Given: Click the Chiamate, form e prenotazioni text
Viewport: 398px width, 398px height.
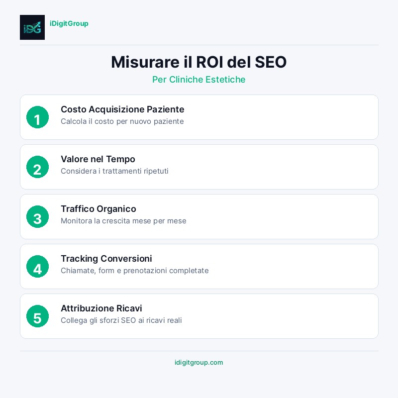Looking at the screenshot, I should coord(135,271).
